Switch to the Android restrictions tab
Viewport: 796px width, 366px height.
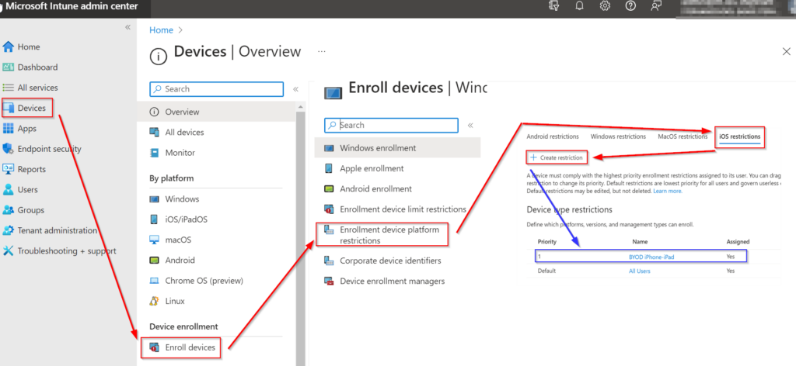point(553,136)
